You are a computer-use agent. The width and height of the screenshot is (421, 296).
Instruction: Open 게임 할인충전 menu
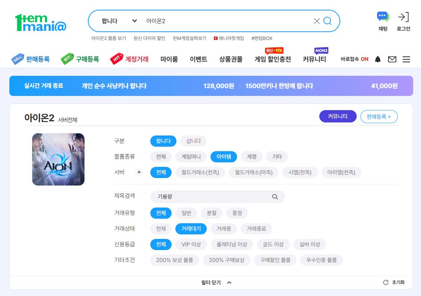coord(273,59)
